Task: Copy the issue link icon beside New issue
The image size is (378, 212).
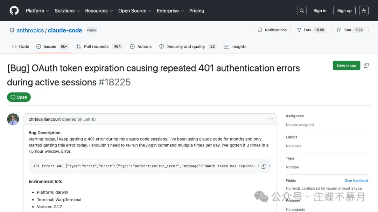Action: [x=366, y=66]
